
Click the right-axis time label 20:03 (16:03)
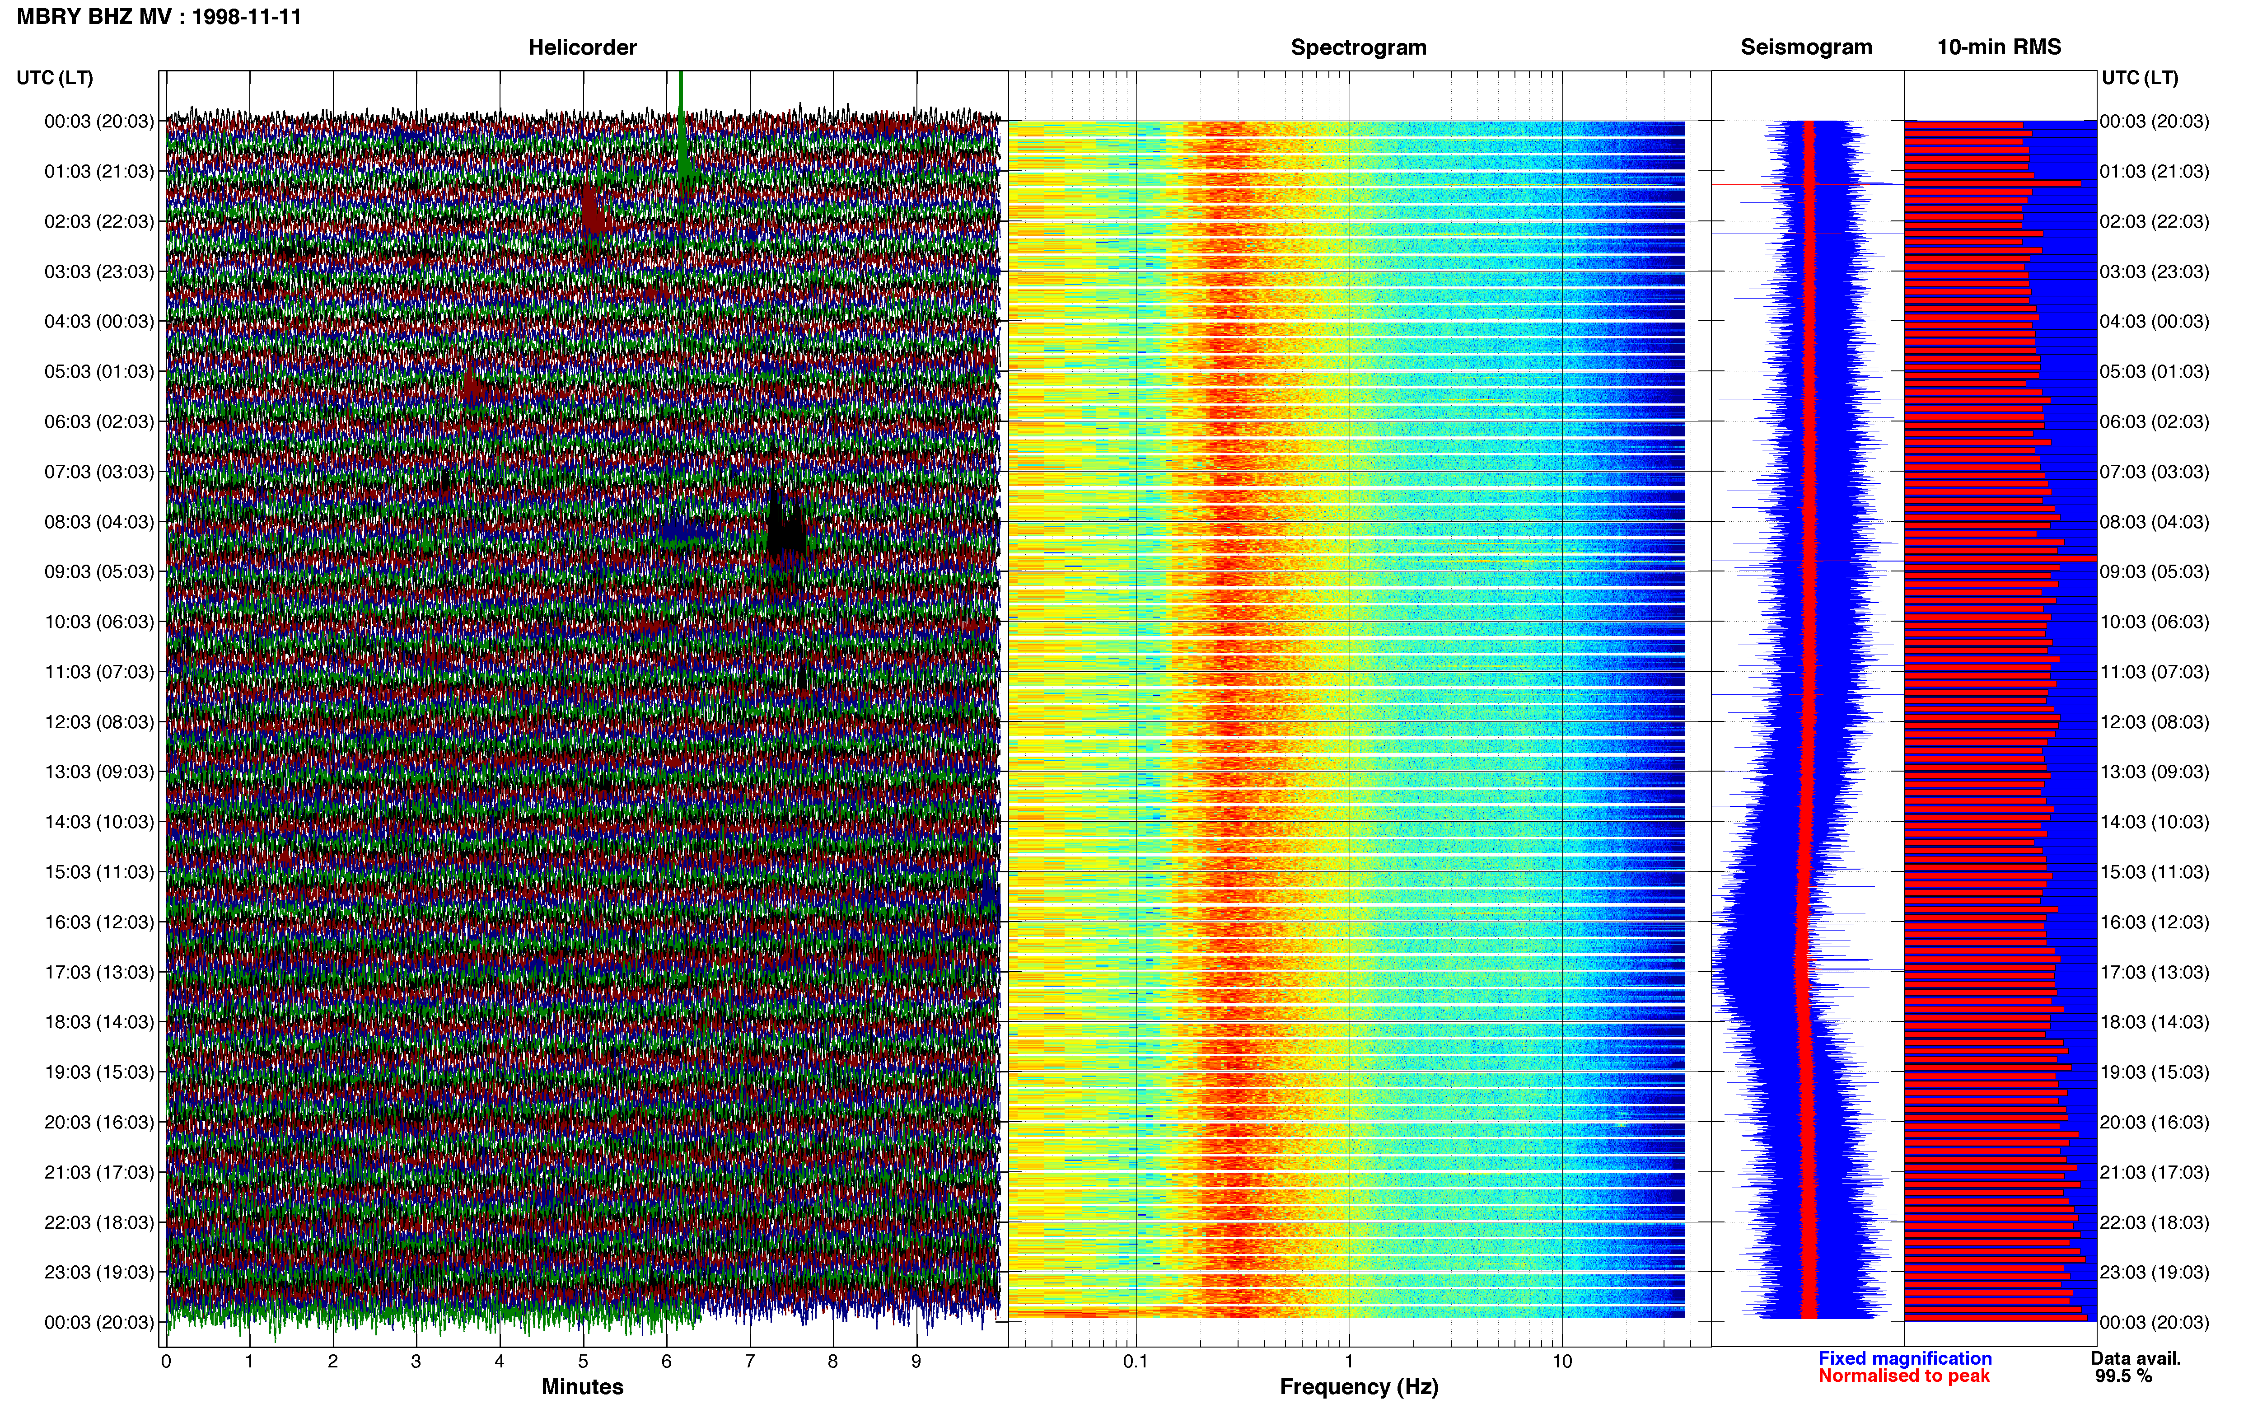pos(2155,1123)
